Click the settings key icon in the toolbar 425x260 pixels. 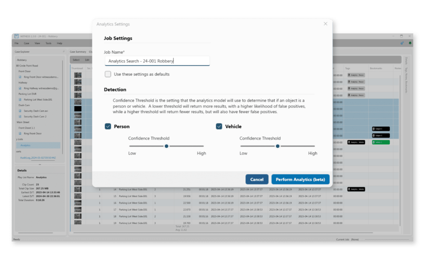[402, 43]
